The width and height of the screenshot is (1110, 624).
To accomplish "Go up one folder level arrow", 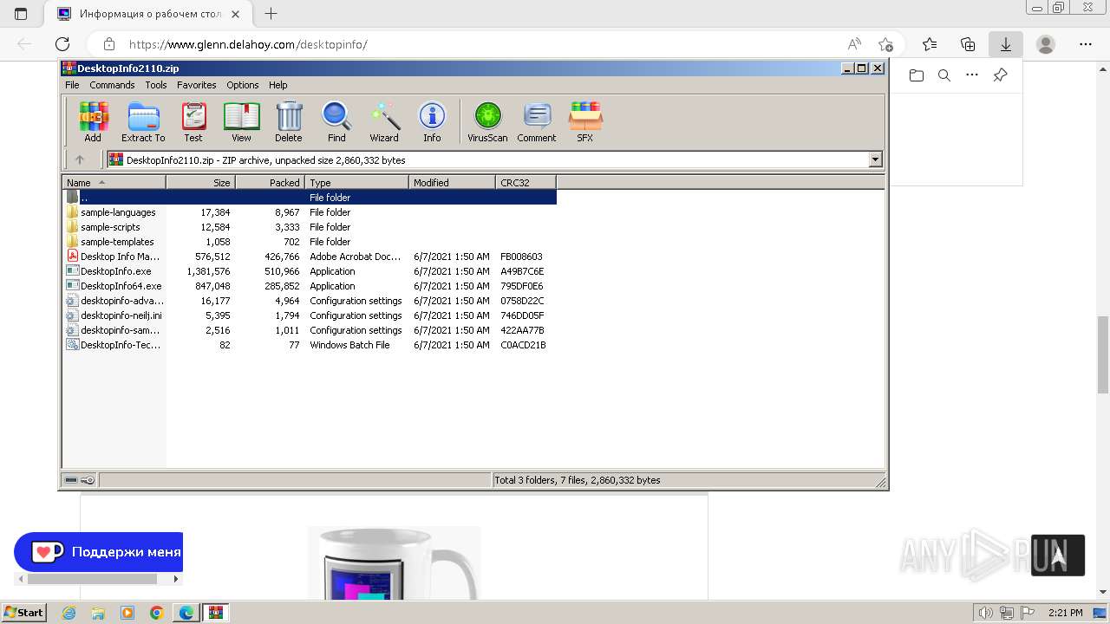I will pyautogui.click(x=80, y=159).
